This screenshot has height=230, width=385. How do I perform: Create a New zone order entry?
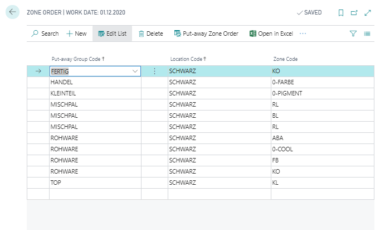point(76,33)
